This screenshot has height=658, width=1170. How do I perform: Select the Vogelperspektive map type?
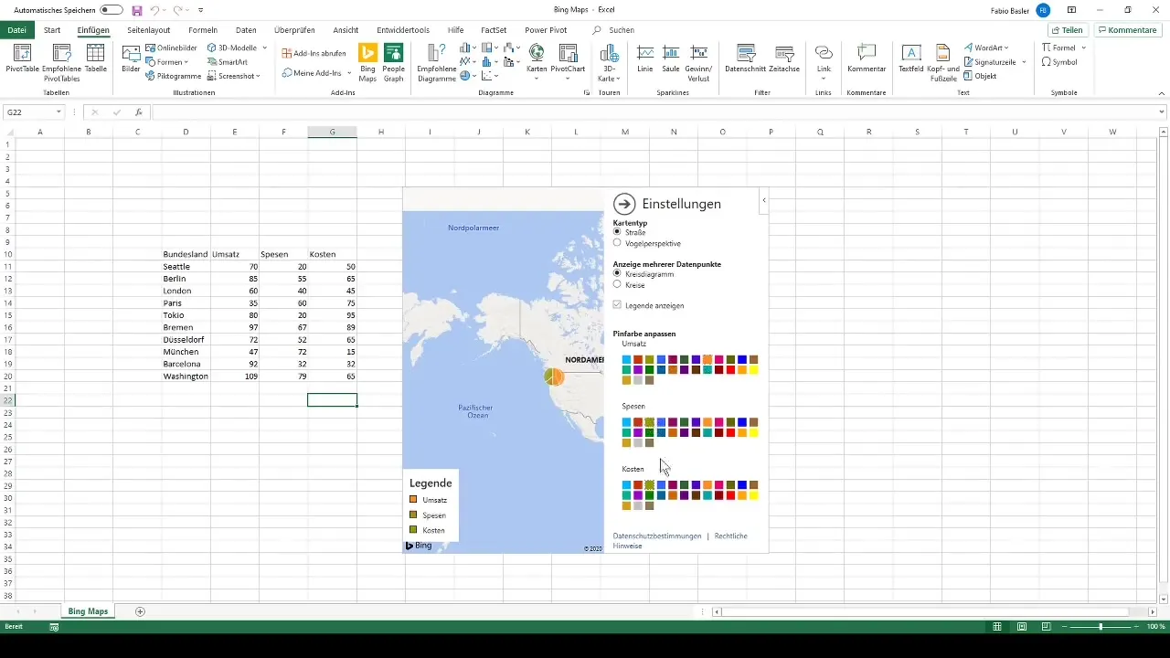pos(617,243)
